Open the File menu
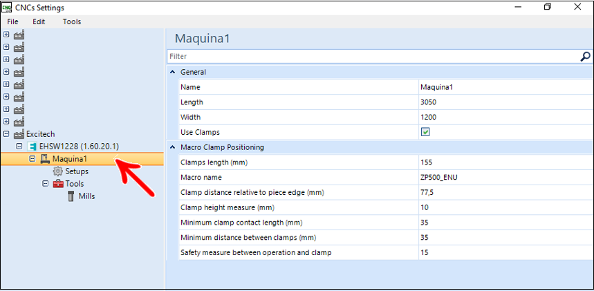 [x=12, y=21]
